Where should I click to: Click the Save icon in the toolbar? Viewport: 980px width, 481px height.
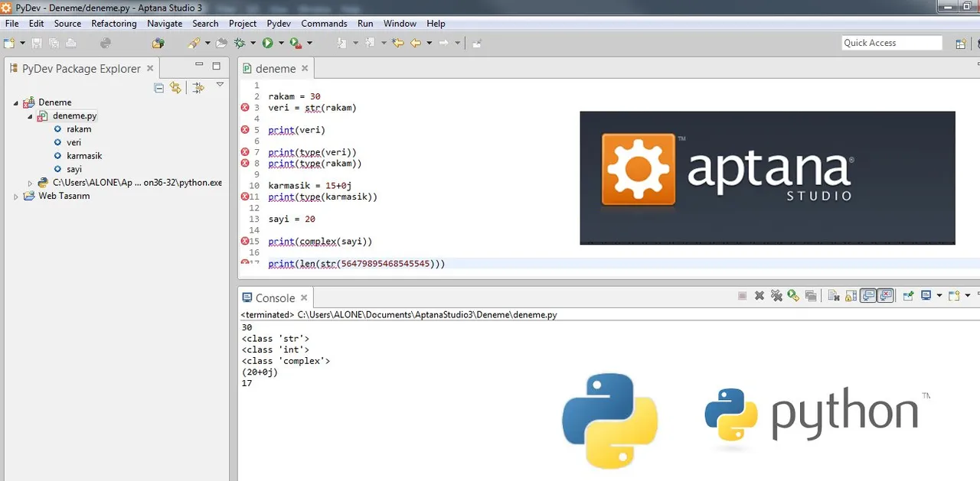36,43
